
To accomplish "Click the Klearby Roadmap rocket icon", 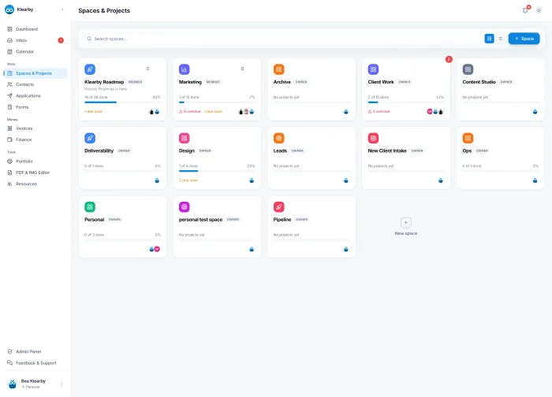I will click(90, 69).
